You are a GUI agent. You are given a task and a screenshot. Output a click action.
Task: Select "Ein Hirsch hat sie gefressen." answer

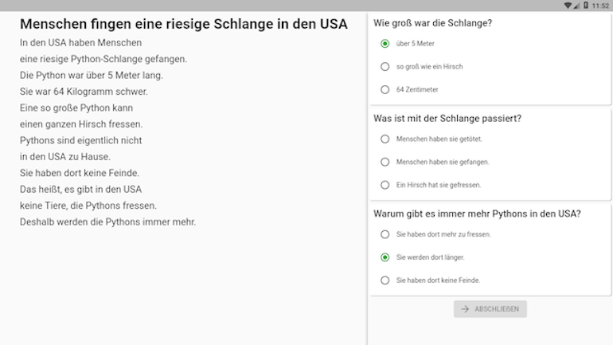[385, 185]
